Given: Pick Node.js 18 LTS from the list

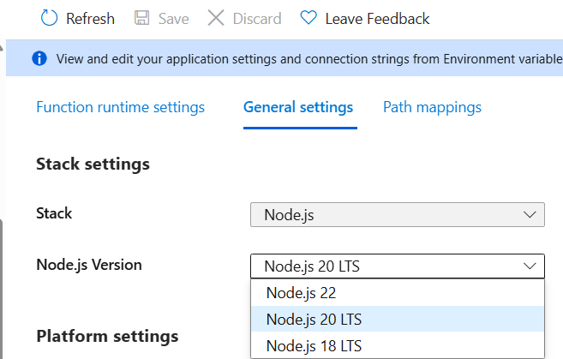Looking at the screenshot, I should pyautogui.click(x=313, y=346).
